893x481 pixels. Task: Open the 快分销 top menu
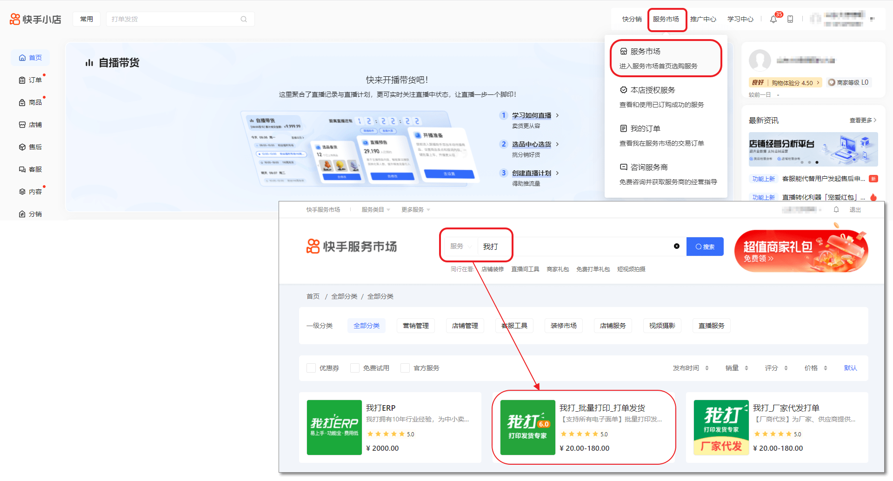632,19
